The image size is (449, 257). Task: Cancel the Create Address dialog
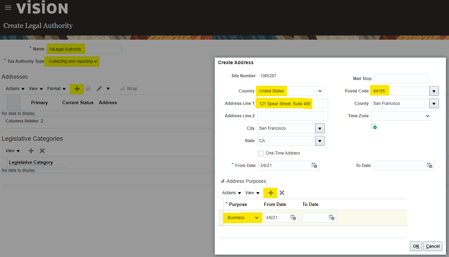point(432,246)
